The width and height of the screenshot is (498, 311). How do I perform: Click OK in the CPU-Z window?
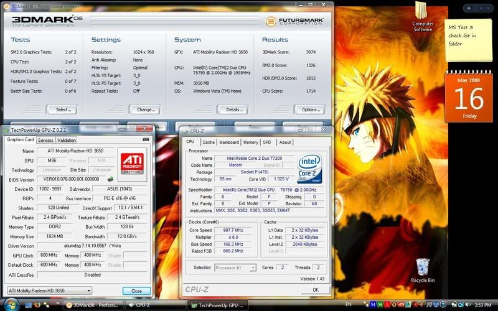[x=316, y=290]
